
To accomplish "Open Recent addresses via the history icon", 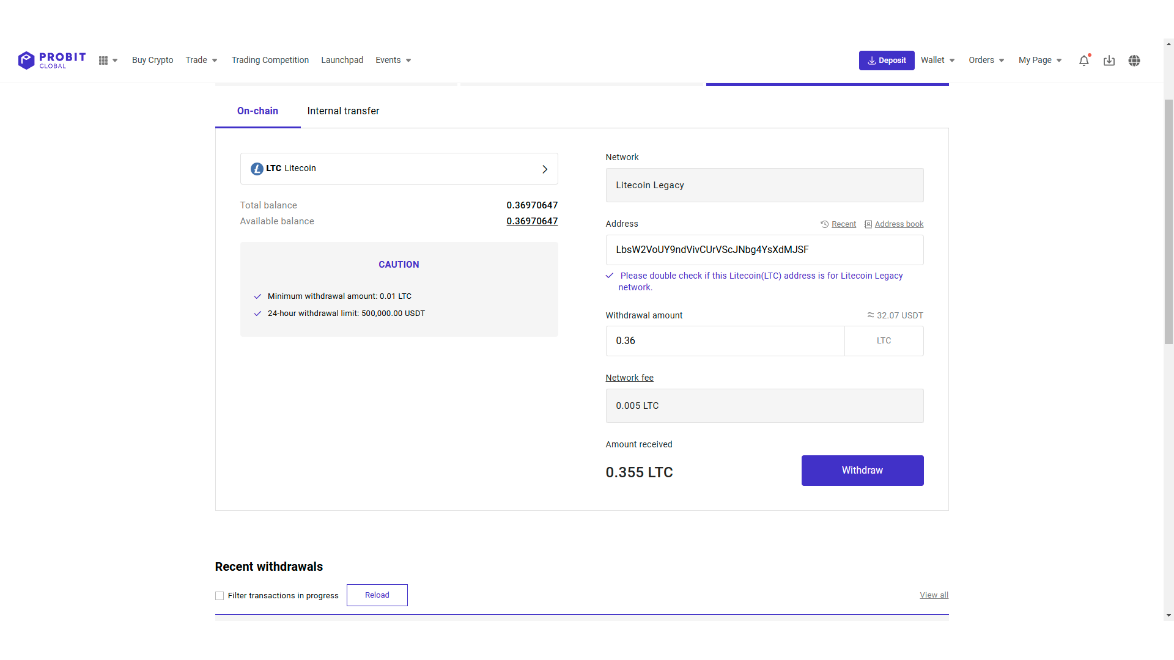I will [x=825, y=224].
